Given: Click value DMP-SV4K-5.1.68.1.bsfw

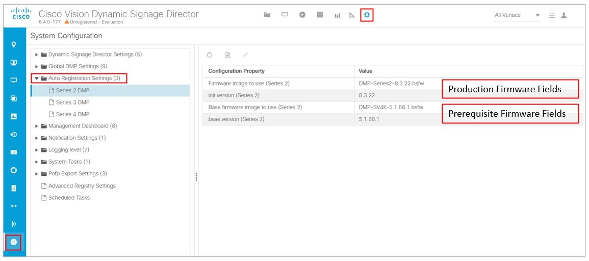Looking at the screenshot, I should point(391,108).
